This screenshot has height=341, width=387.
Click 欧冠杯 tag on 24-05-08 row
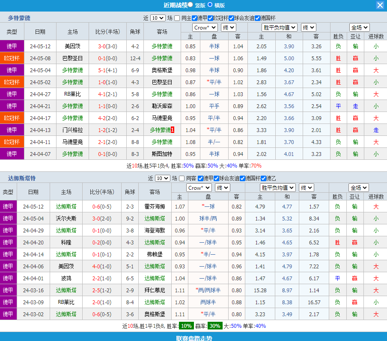coord(12,58)
